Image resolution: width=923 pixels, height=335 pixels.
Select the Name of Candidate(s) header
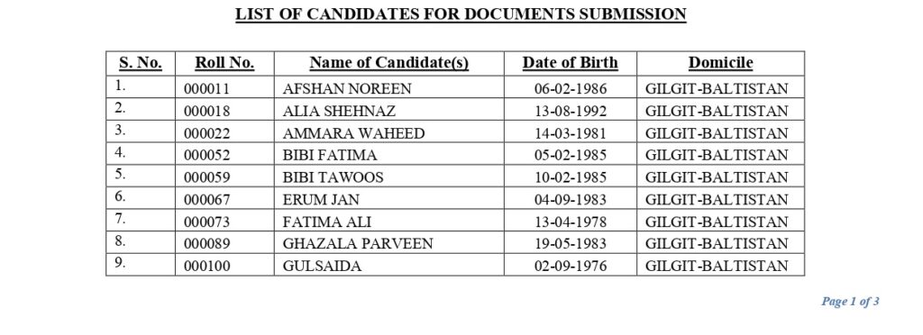click(389, 63)
